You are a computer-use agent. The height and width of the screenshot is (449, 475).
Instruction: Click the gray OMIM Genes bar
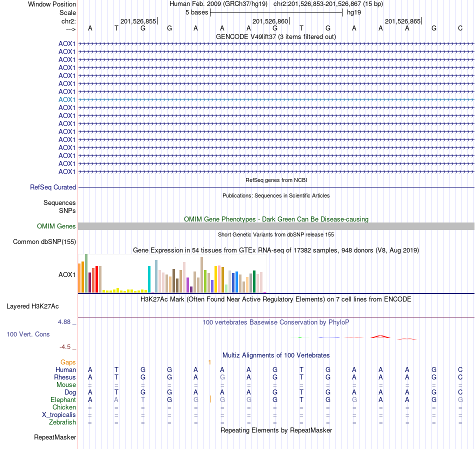(276, 226)
